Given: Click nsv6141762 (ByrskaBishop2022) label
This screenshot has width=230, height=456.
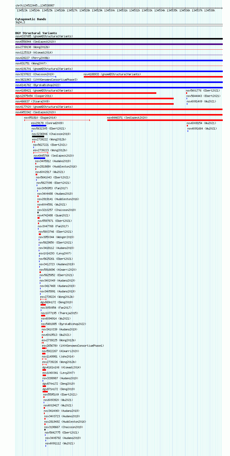Looking at the screenshot, I should point(38,85).
